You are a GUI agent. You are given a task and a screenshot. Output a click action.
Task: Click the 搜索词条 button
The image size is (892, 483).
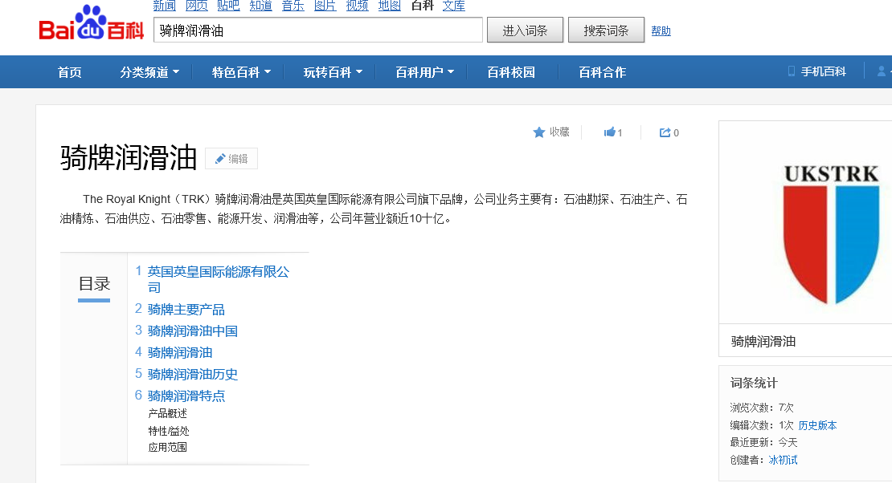pos(606,30)
